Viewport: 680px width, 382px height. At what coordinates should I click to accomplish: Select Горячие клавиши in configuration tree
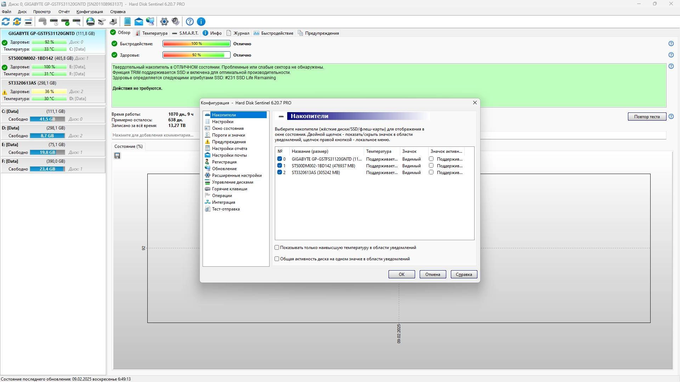[x=229, y=189]
